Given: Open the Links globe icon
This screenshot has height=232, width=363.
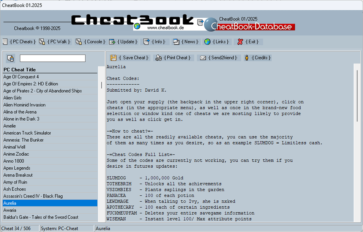Looking at the screenshot, I should tap(207, 42).
